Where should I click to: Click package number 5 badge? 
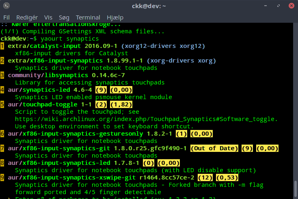click(x=2, y=104)
